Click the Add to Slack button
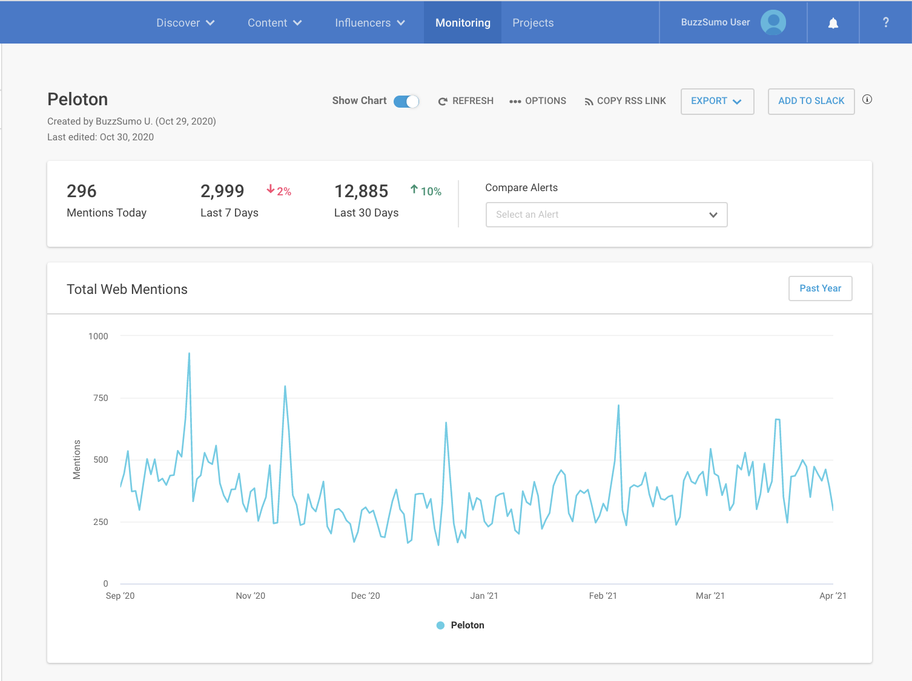The image size is (912, 681). [x=811, y=101]
